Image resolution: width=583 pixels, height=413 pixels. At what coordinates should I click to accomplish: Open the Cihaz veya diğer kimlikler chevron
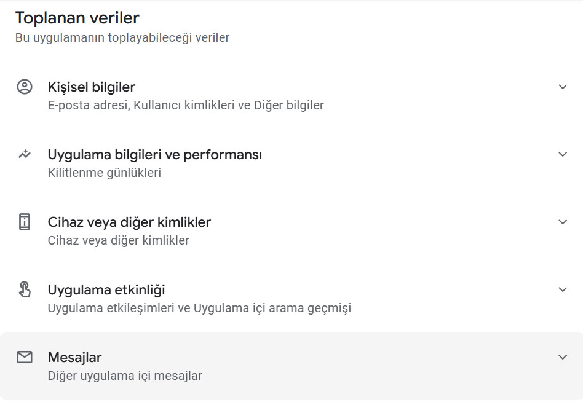[x=562, y=222]
